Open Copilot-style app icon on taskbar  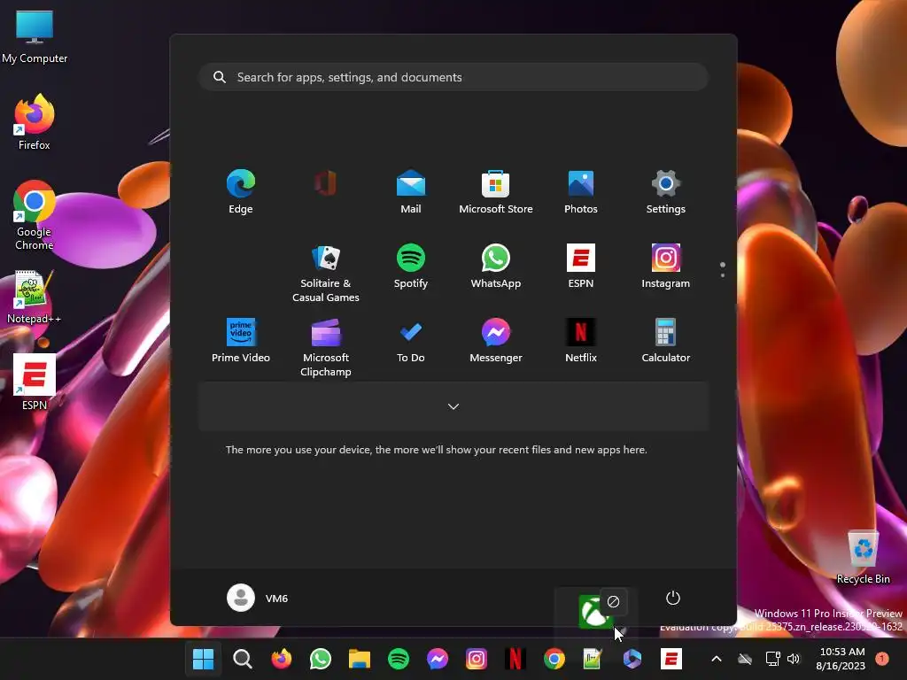(x=632, y=659)
